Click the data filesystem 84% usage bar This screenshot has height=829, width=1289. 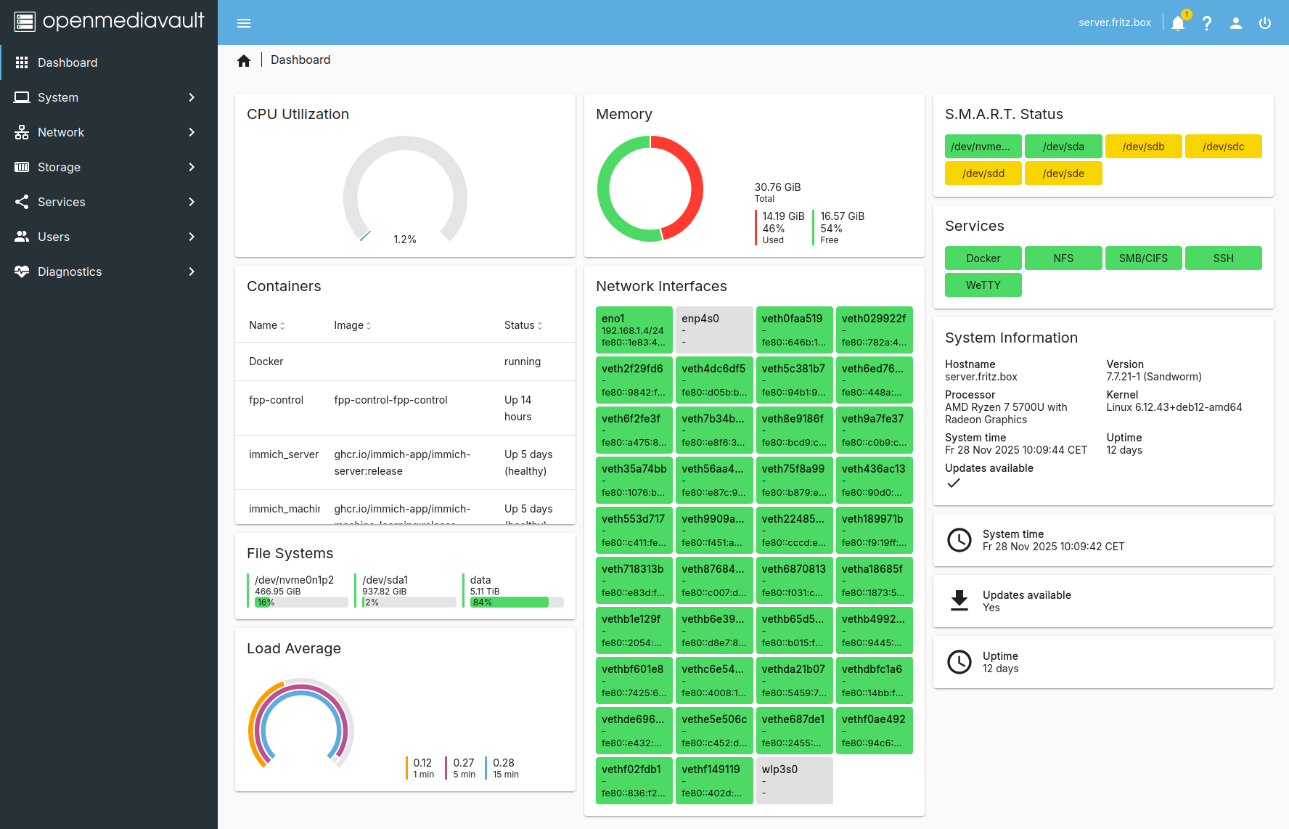(516, 603)
